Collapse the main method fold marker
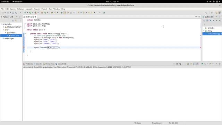This screenshot has height=125, width=222. point(26,34)
